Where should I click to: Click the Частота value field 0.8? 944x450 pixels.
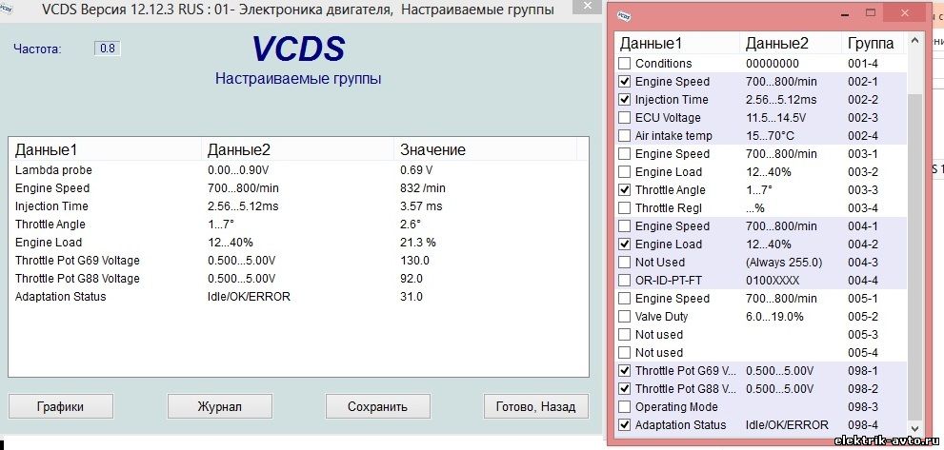(107, 49)
